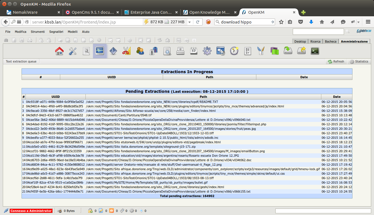
Task: Click the repository import icon with green arrow
Action: pyautogui.click(x=288, y=51)
